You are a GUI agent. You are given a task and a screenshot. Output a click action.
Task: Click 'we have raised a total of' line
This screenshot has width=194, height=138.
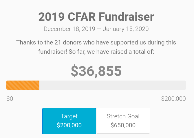click(x=120, y=52)
